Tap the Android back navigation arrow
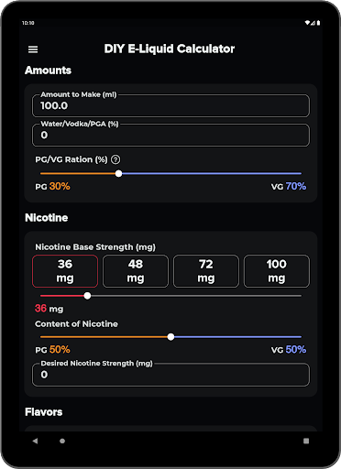 pyautogui.click(x=35, y=441)
